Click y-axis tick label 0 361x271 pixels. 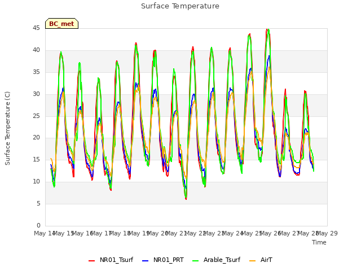pyautogui.click(x=38, y=225)
